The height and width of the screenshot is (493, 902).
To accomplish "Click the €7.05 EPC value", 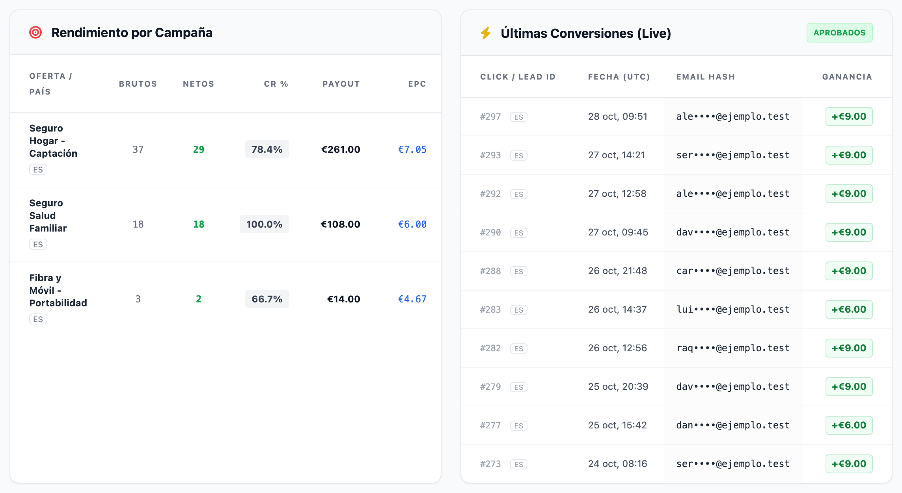I will point(412,149).
